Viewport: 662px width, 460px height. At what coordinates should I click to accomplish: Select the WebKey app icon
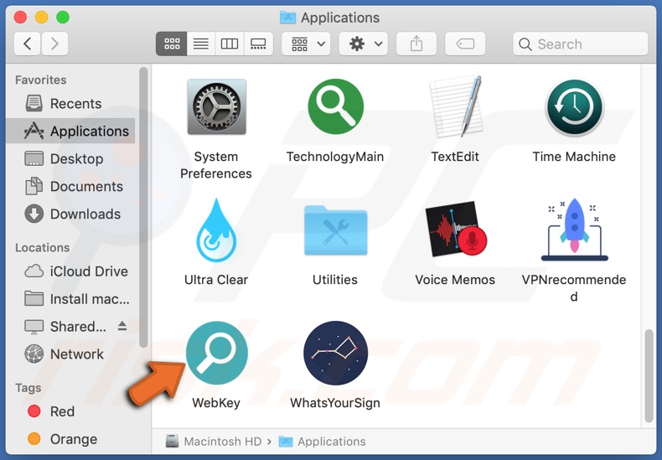point(217,354)
